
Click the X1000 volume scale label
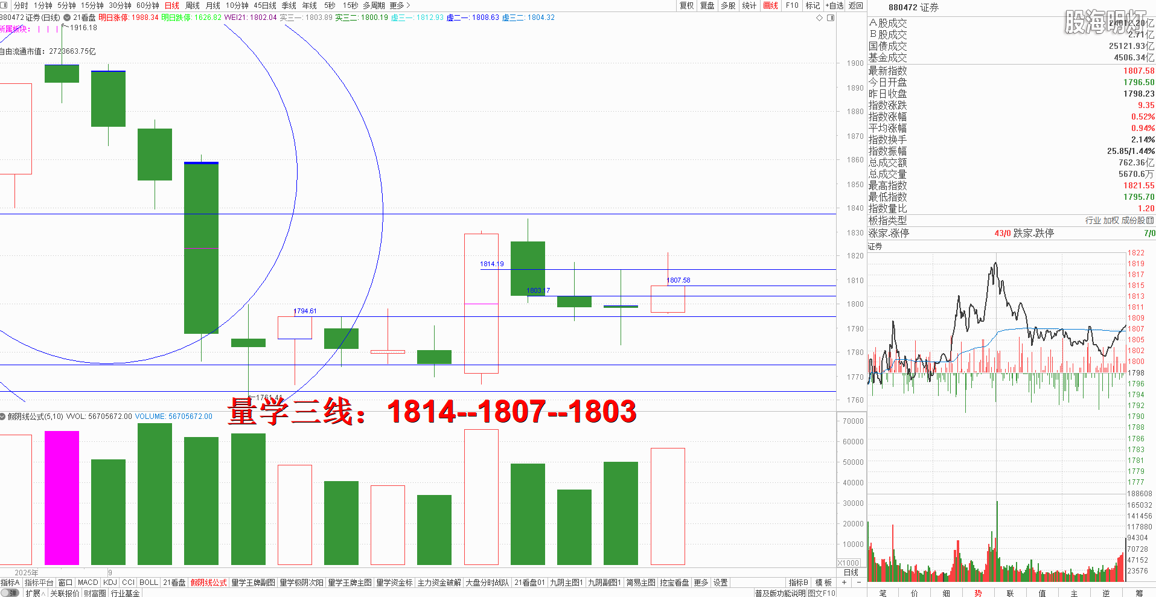(849, 563)
